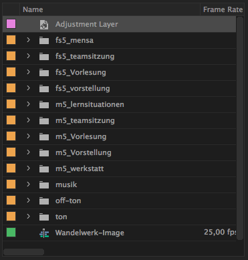The width and height of the screenshot is (248, 260).
Task: Click the 25,00 fps frame rate value
Action: pos(220,232)
